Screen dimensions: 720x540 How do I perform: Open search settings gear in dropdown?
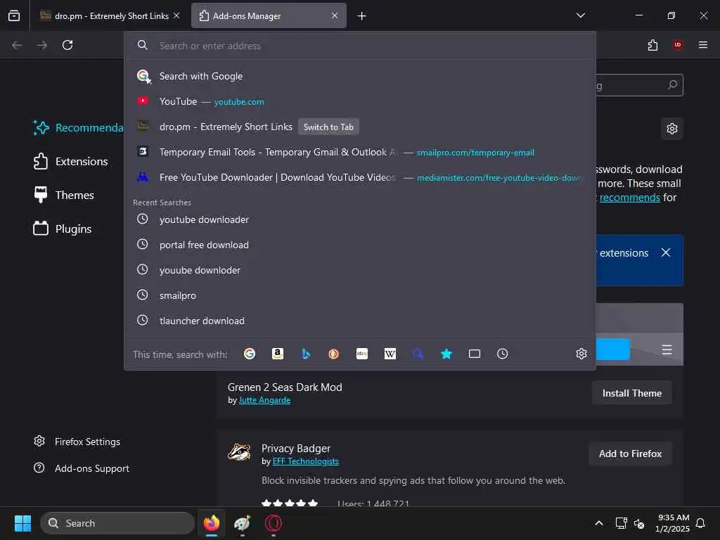pos(581,354)
